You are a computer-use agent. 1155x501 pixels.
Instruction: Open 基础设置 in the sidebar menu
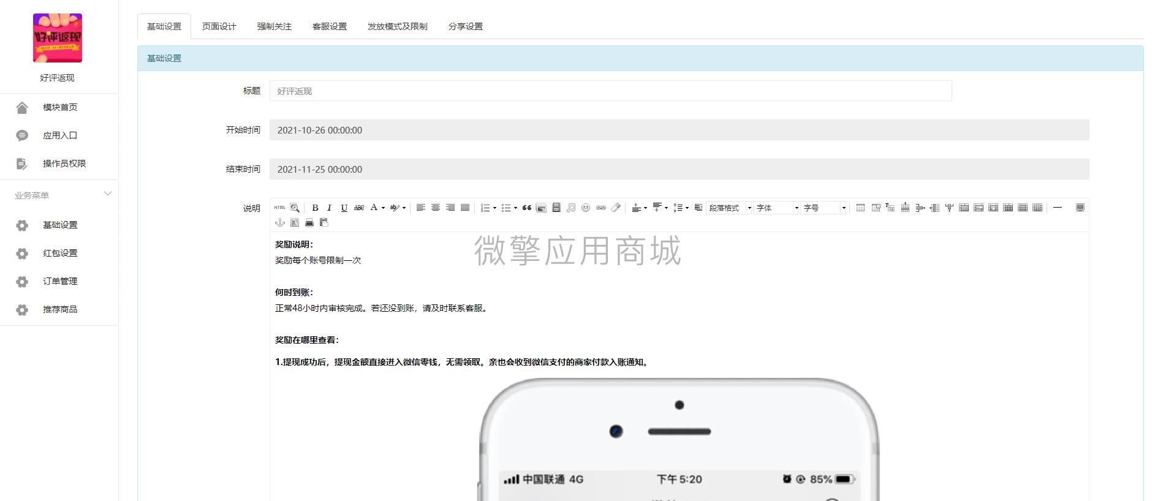(59, 225)
